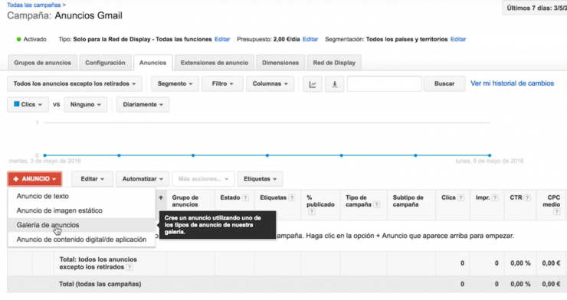Open the Últimos 7 días date range selector
Viewport: 567px width, 300px height.
click(535, 8)
